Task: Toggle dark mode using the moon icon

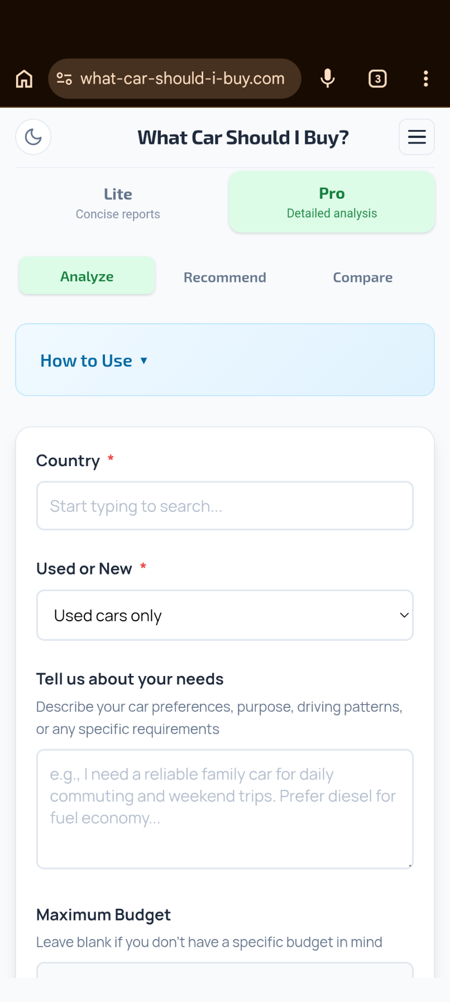Action: (33, 136)
